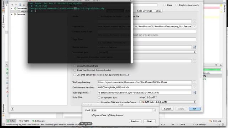Toggle tool window bars icon in status bar
228x128 pixels.
[x=4, y=124]
